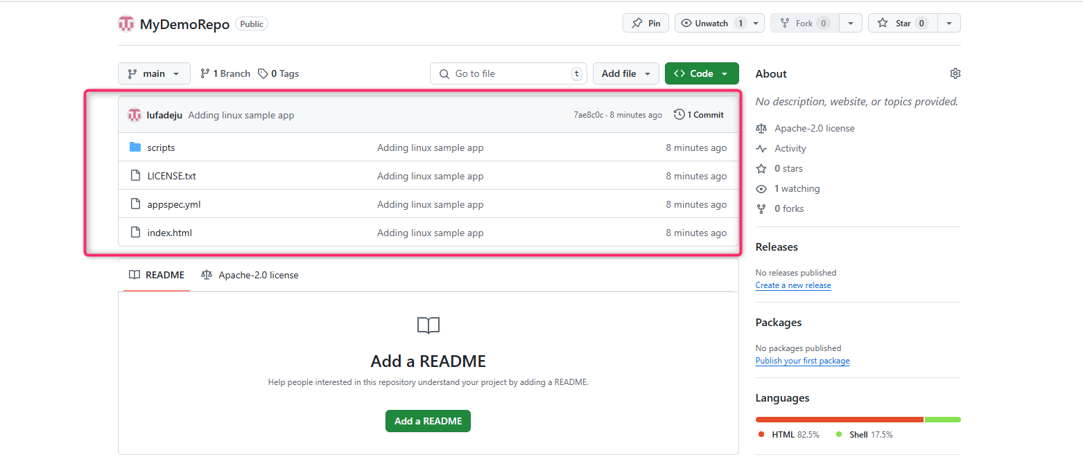Viewport: 1083px width, 457px height.
Task: Open the Packages heading link
Action: click(779, 323)
